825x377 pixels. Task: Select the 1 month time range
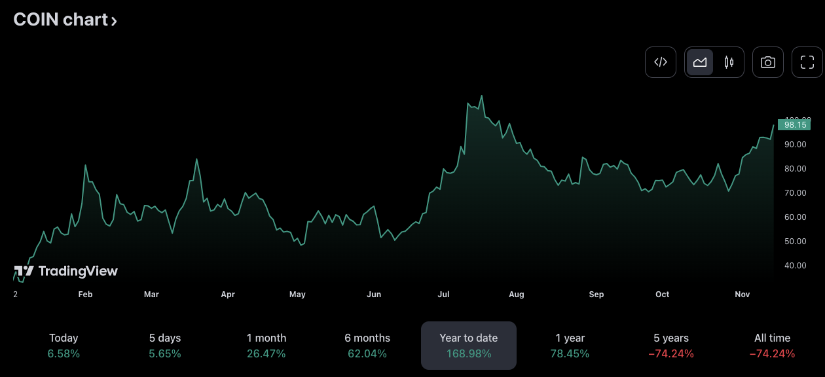click(x=266, y=346)
